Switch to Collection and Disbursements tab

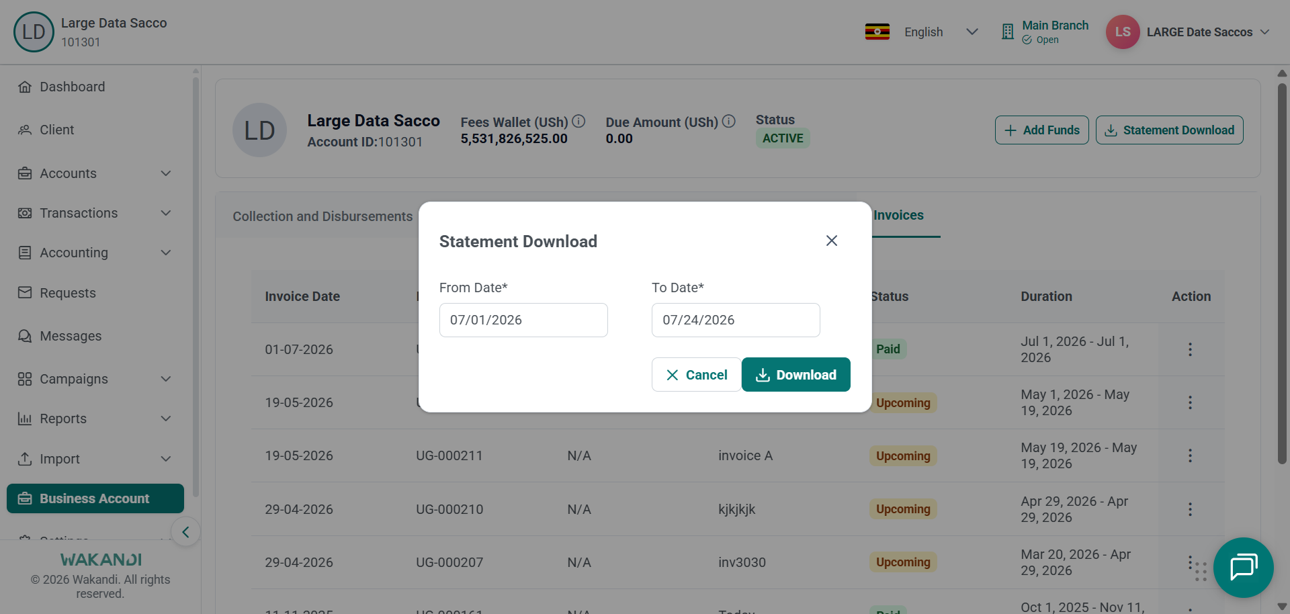pos(322,216)
